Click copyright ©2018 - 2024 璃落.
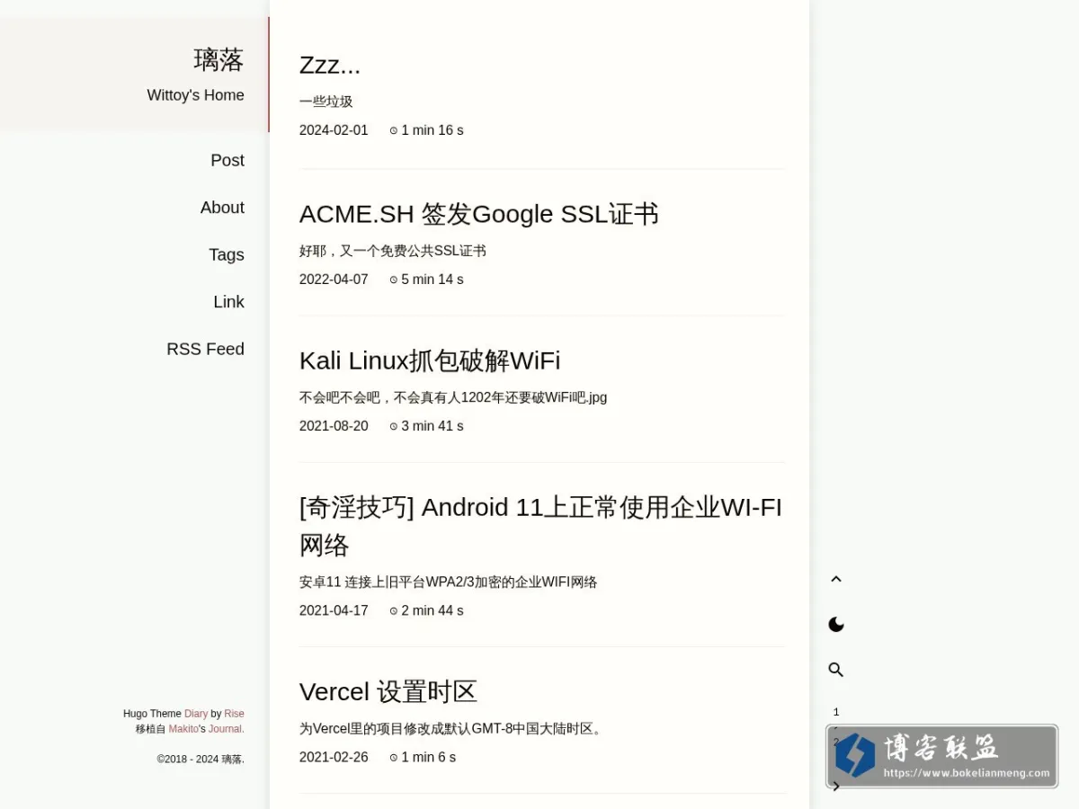This screenshot has width=1079, height=809. click(201, 759)
